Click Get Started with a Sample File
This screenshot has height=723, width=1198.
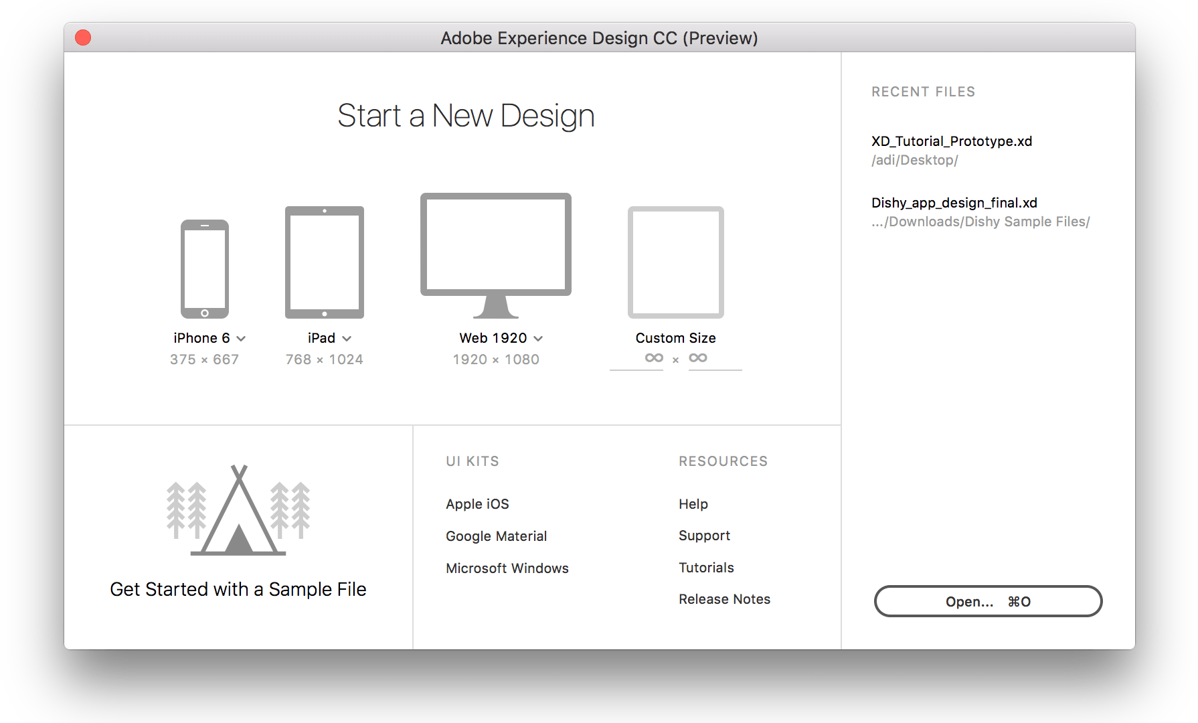(238, 589)
